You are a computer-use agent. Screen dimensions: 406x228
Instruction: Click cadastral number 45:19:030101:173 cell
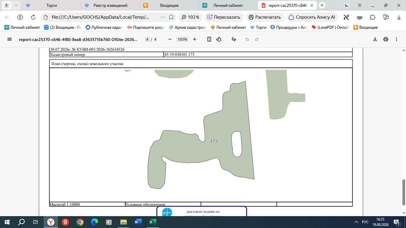click(x=258, y=54)
